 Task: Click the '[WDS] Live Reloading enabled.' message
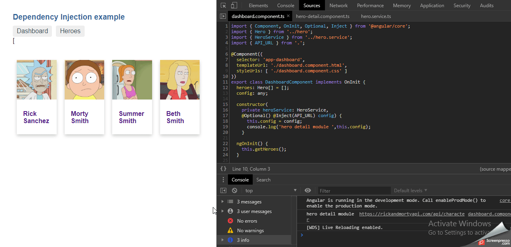(345, 227)
